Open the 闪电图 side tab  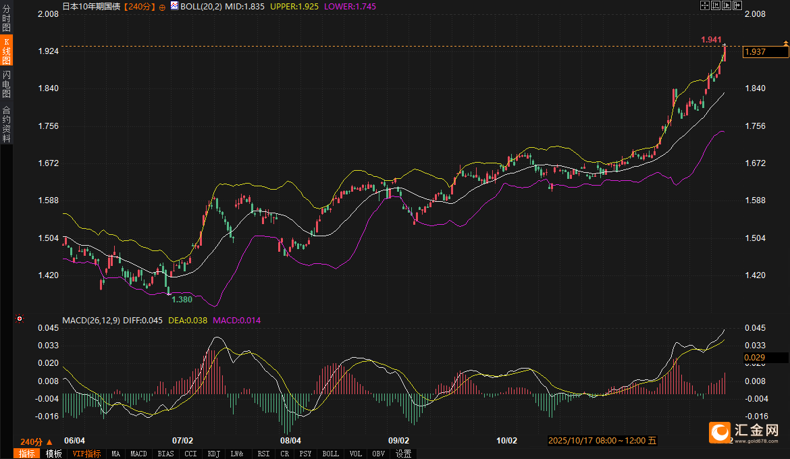[x=6, y=84]
